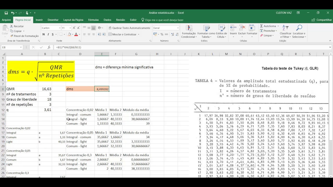Click the Save icon in quick access toolbar
Screen dimensions: 333x187
tap(6, 13)
